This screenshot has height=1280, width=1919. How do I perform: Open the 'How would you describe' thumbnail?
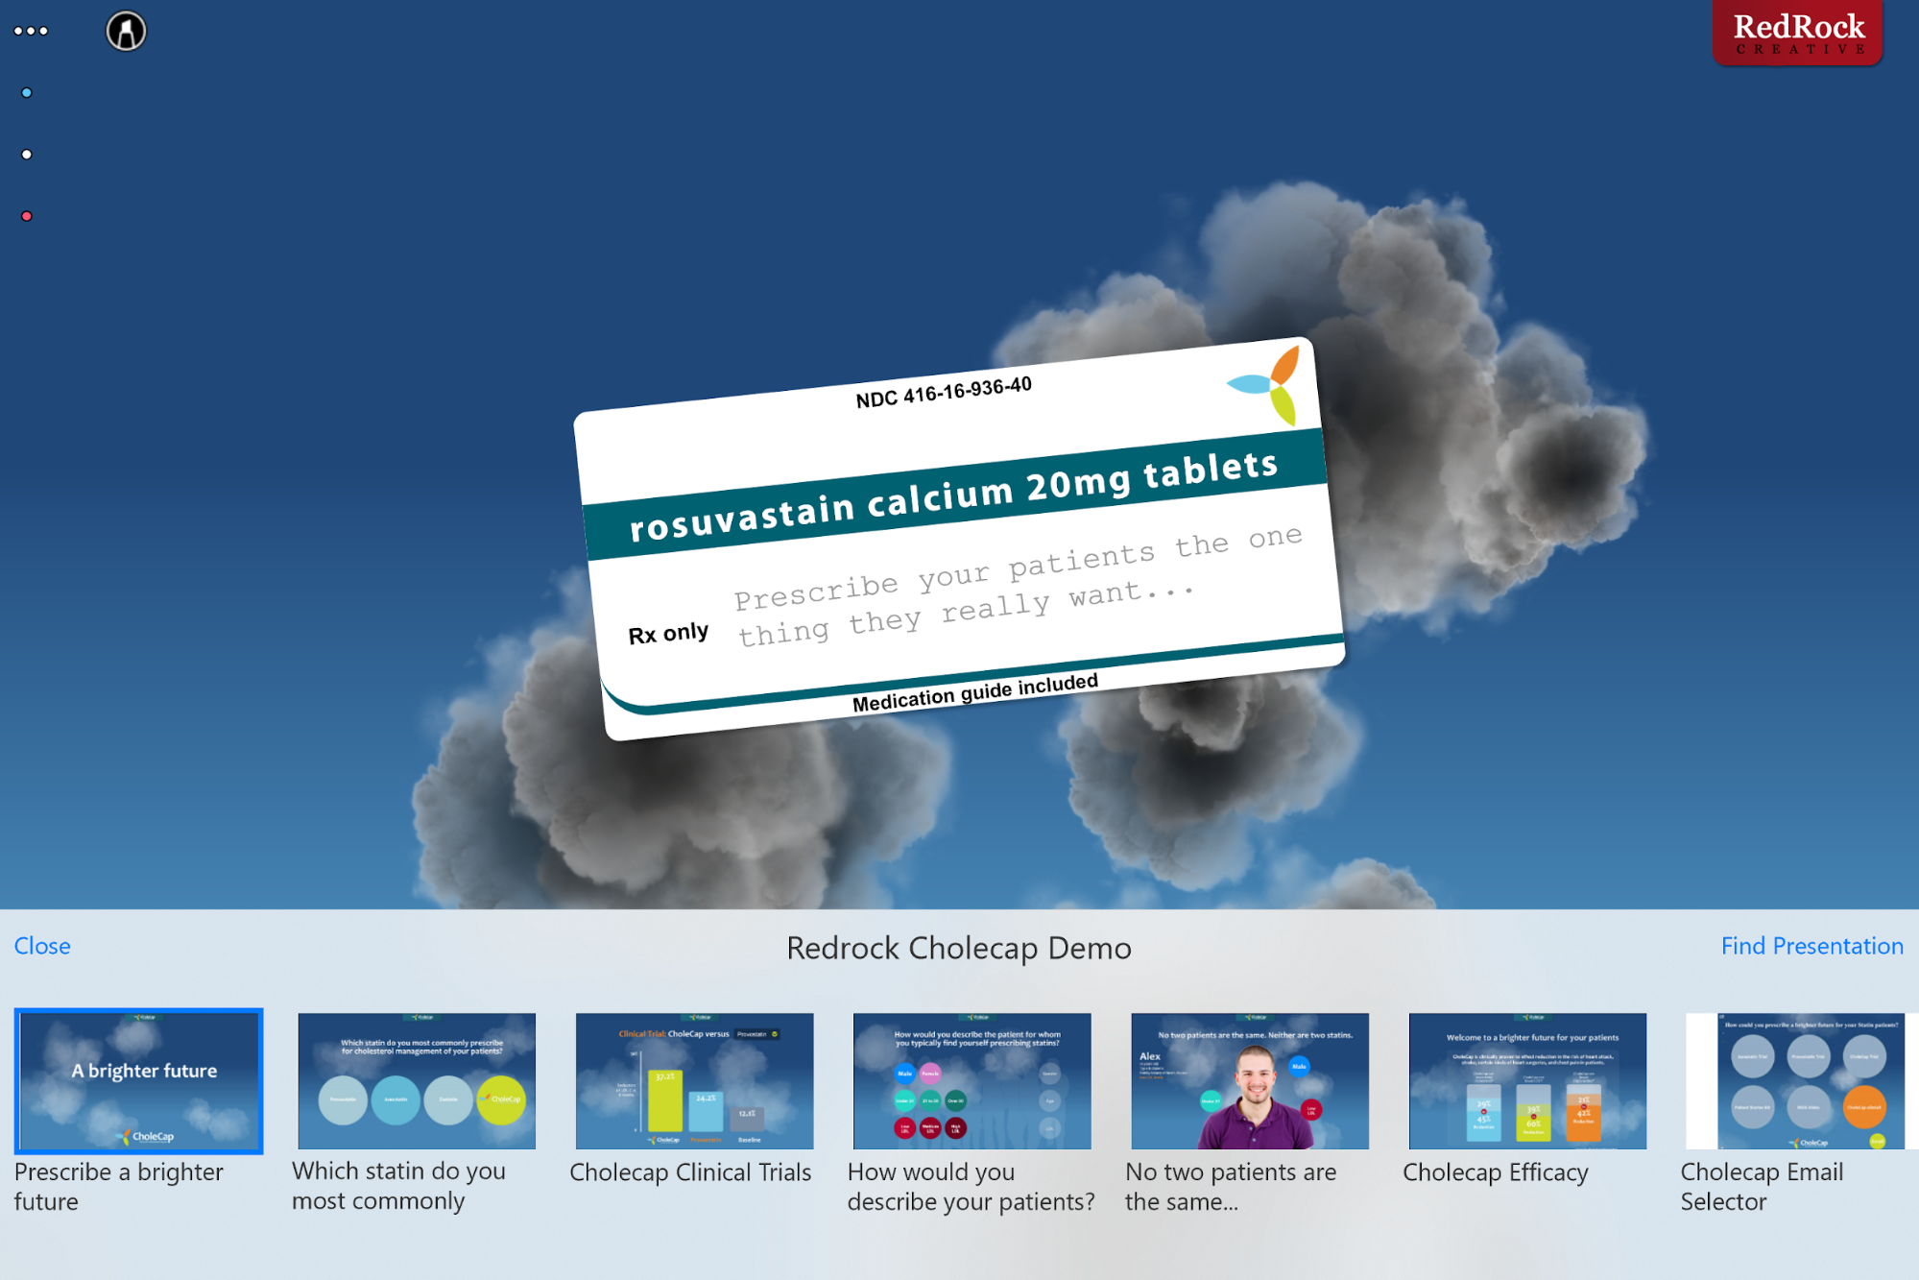click(x=971, y=1080)
